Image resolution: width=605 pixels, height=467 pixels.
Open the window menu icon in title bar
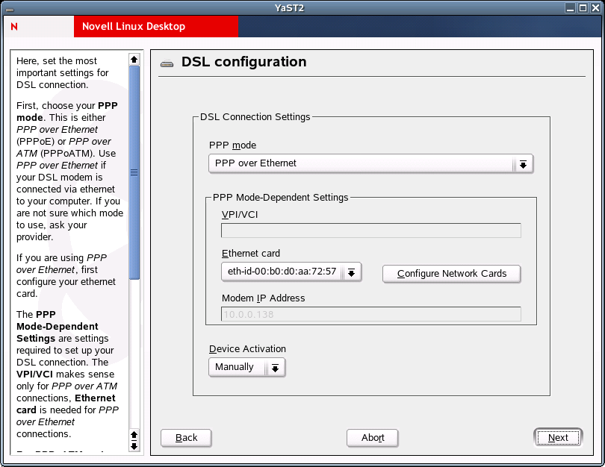tap(10, 9)
